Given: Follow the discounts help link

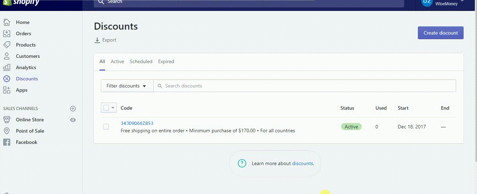Looking at the screenshot, I should click(x=302, y=163).
